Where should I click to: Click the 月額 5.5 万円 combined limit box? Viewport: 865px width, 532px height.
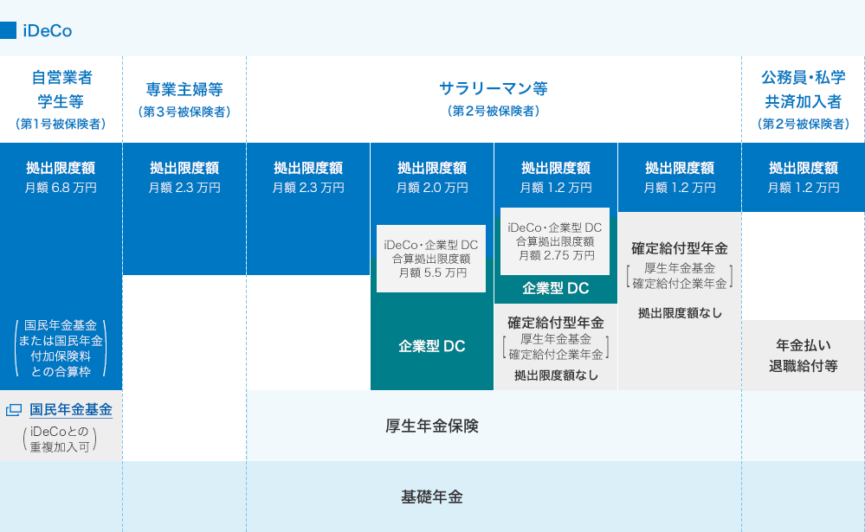[x=431, y=259]
